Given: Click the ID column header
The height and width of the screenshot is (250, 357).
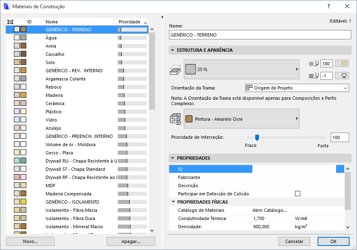Looking at the screenshot, I should point(35,22).
